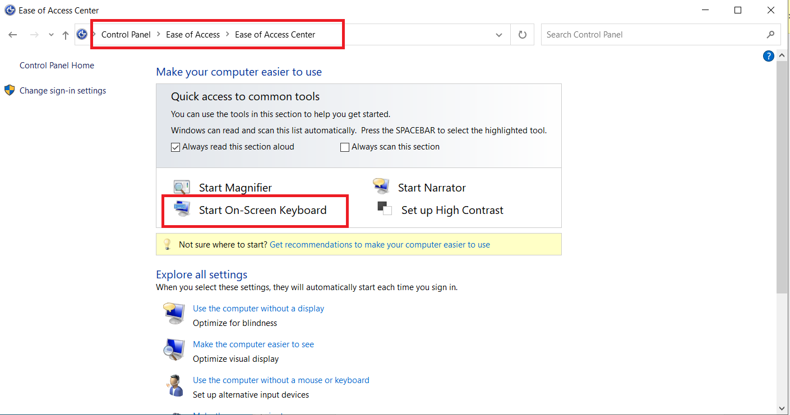Go up one level with the Up arrow

tap(66, 35)
